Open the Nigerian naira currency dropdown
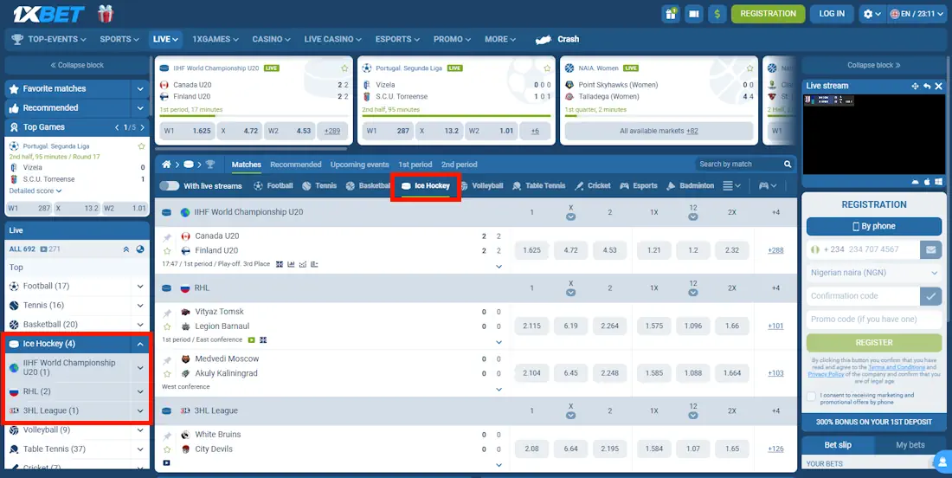952x478 pixels. pos(874,273)
